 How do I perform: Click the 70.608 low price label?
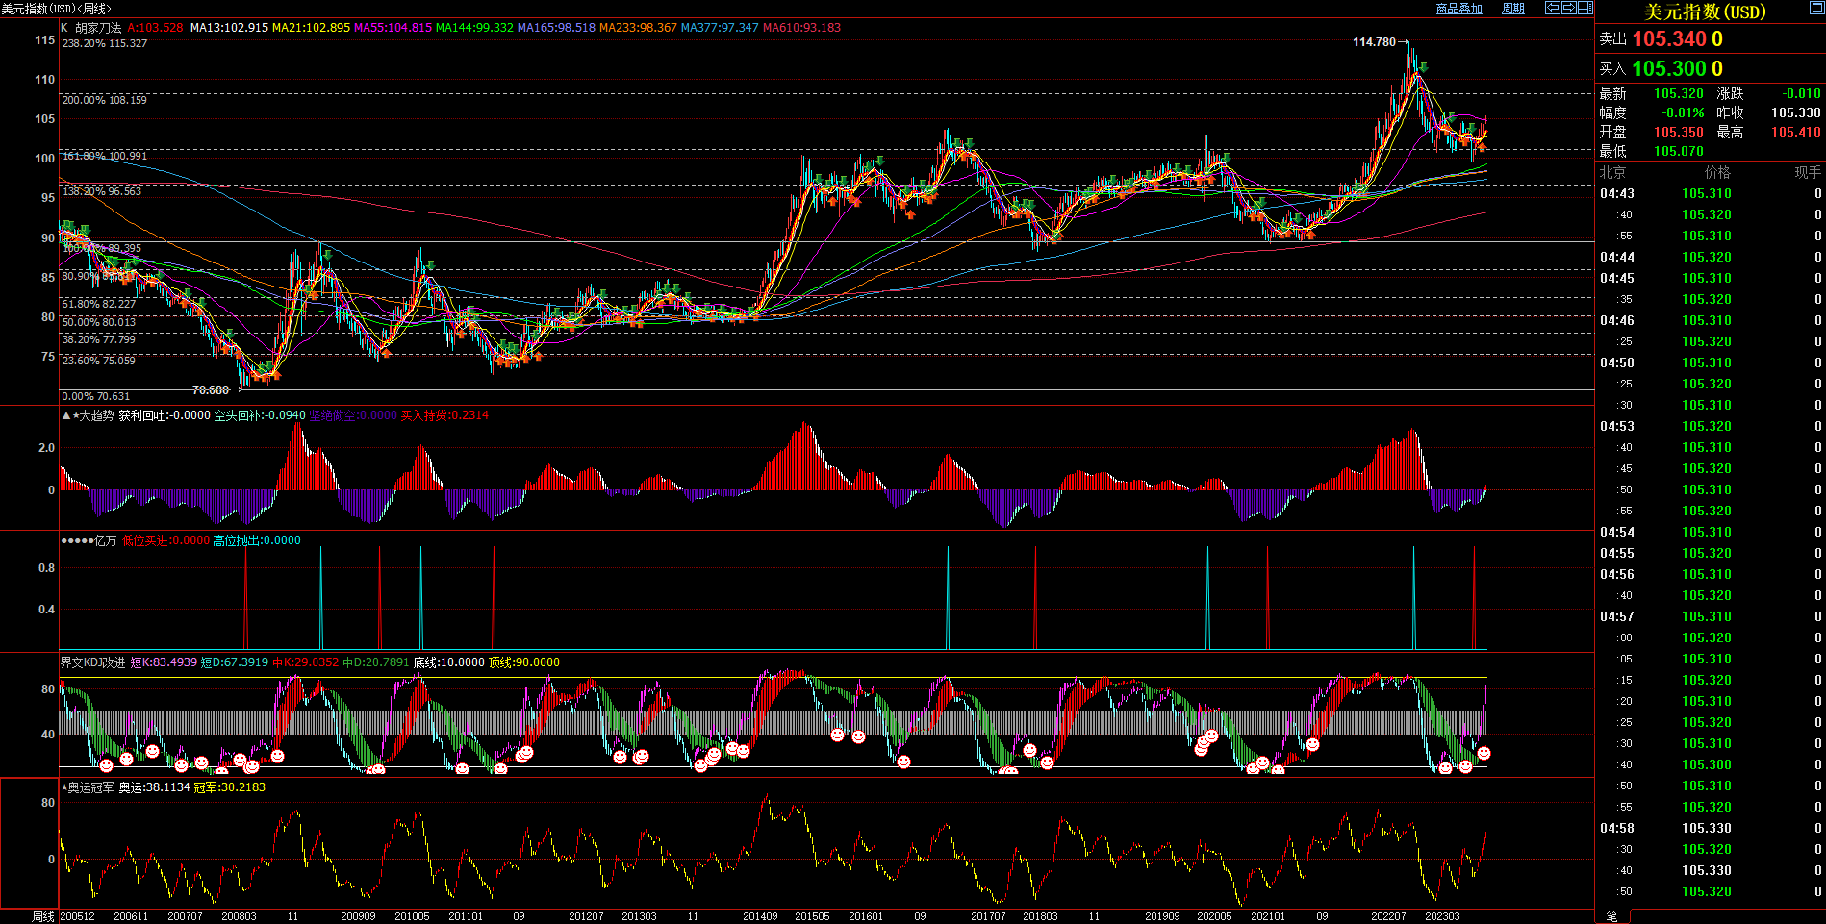click(211, 389)
